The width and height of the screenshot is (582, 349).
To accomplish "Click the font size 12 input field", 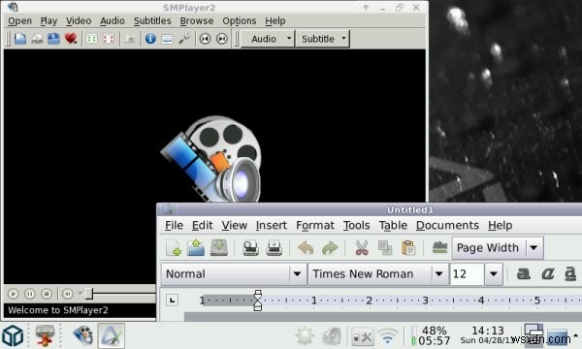I will [467, 274].
